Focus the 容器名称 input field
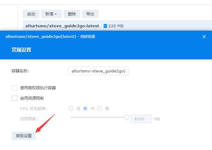This screenshot has height=150, width=212. tap(98, 71)
